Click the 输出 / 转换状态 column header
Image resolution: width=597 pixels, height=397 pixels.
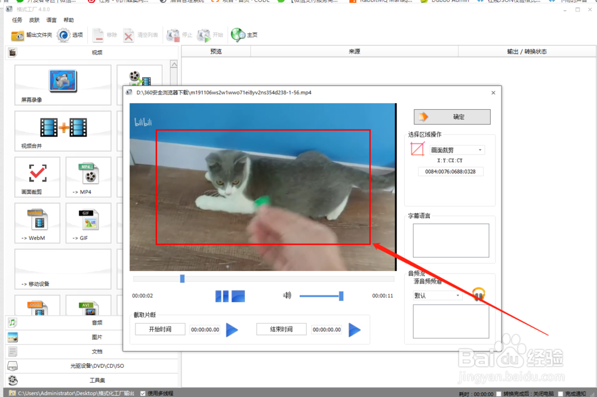(527, 51)
